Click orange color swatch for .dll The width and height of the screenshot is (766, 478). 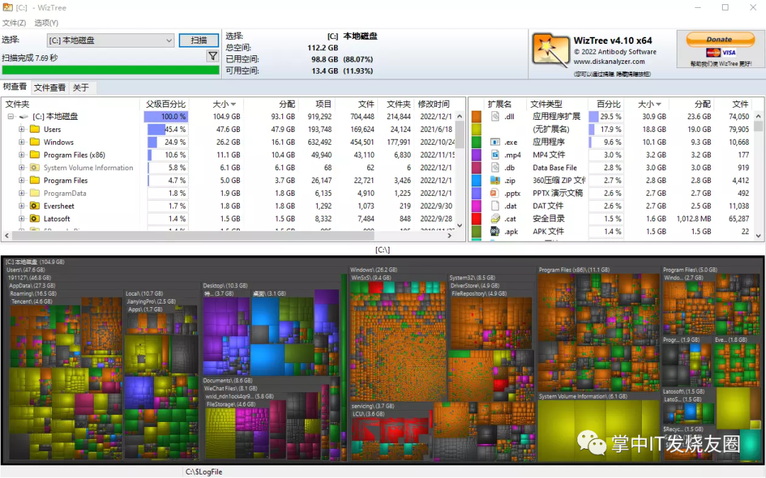tap(477, 117)
